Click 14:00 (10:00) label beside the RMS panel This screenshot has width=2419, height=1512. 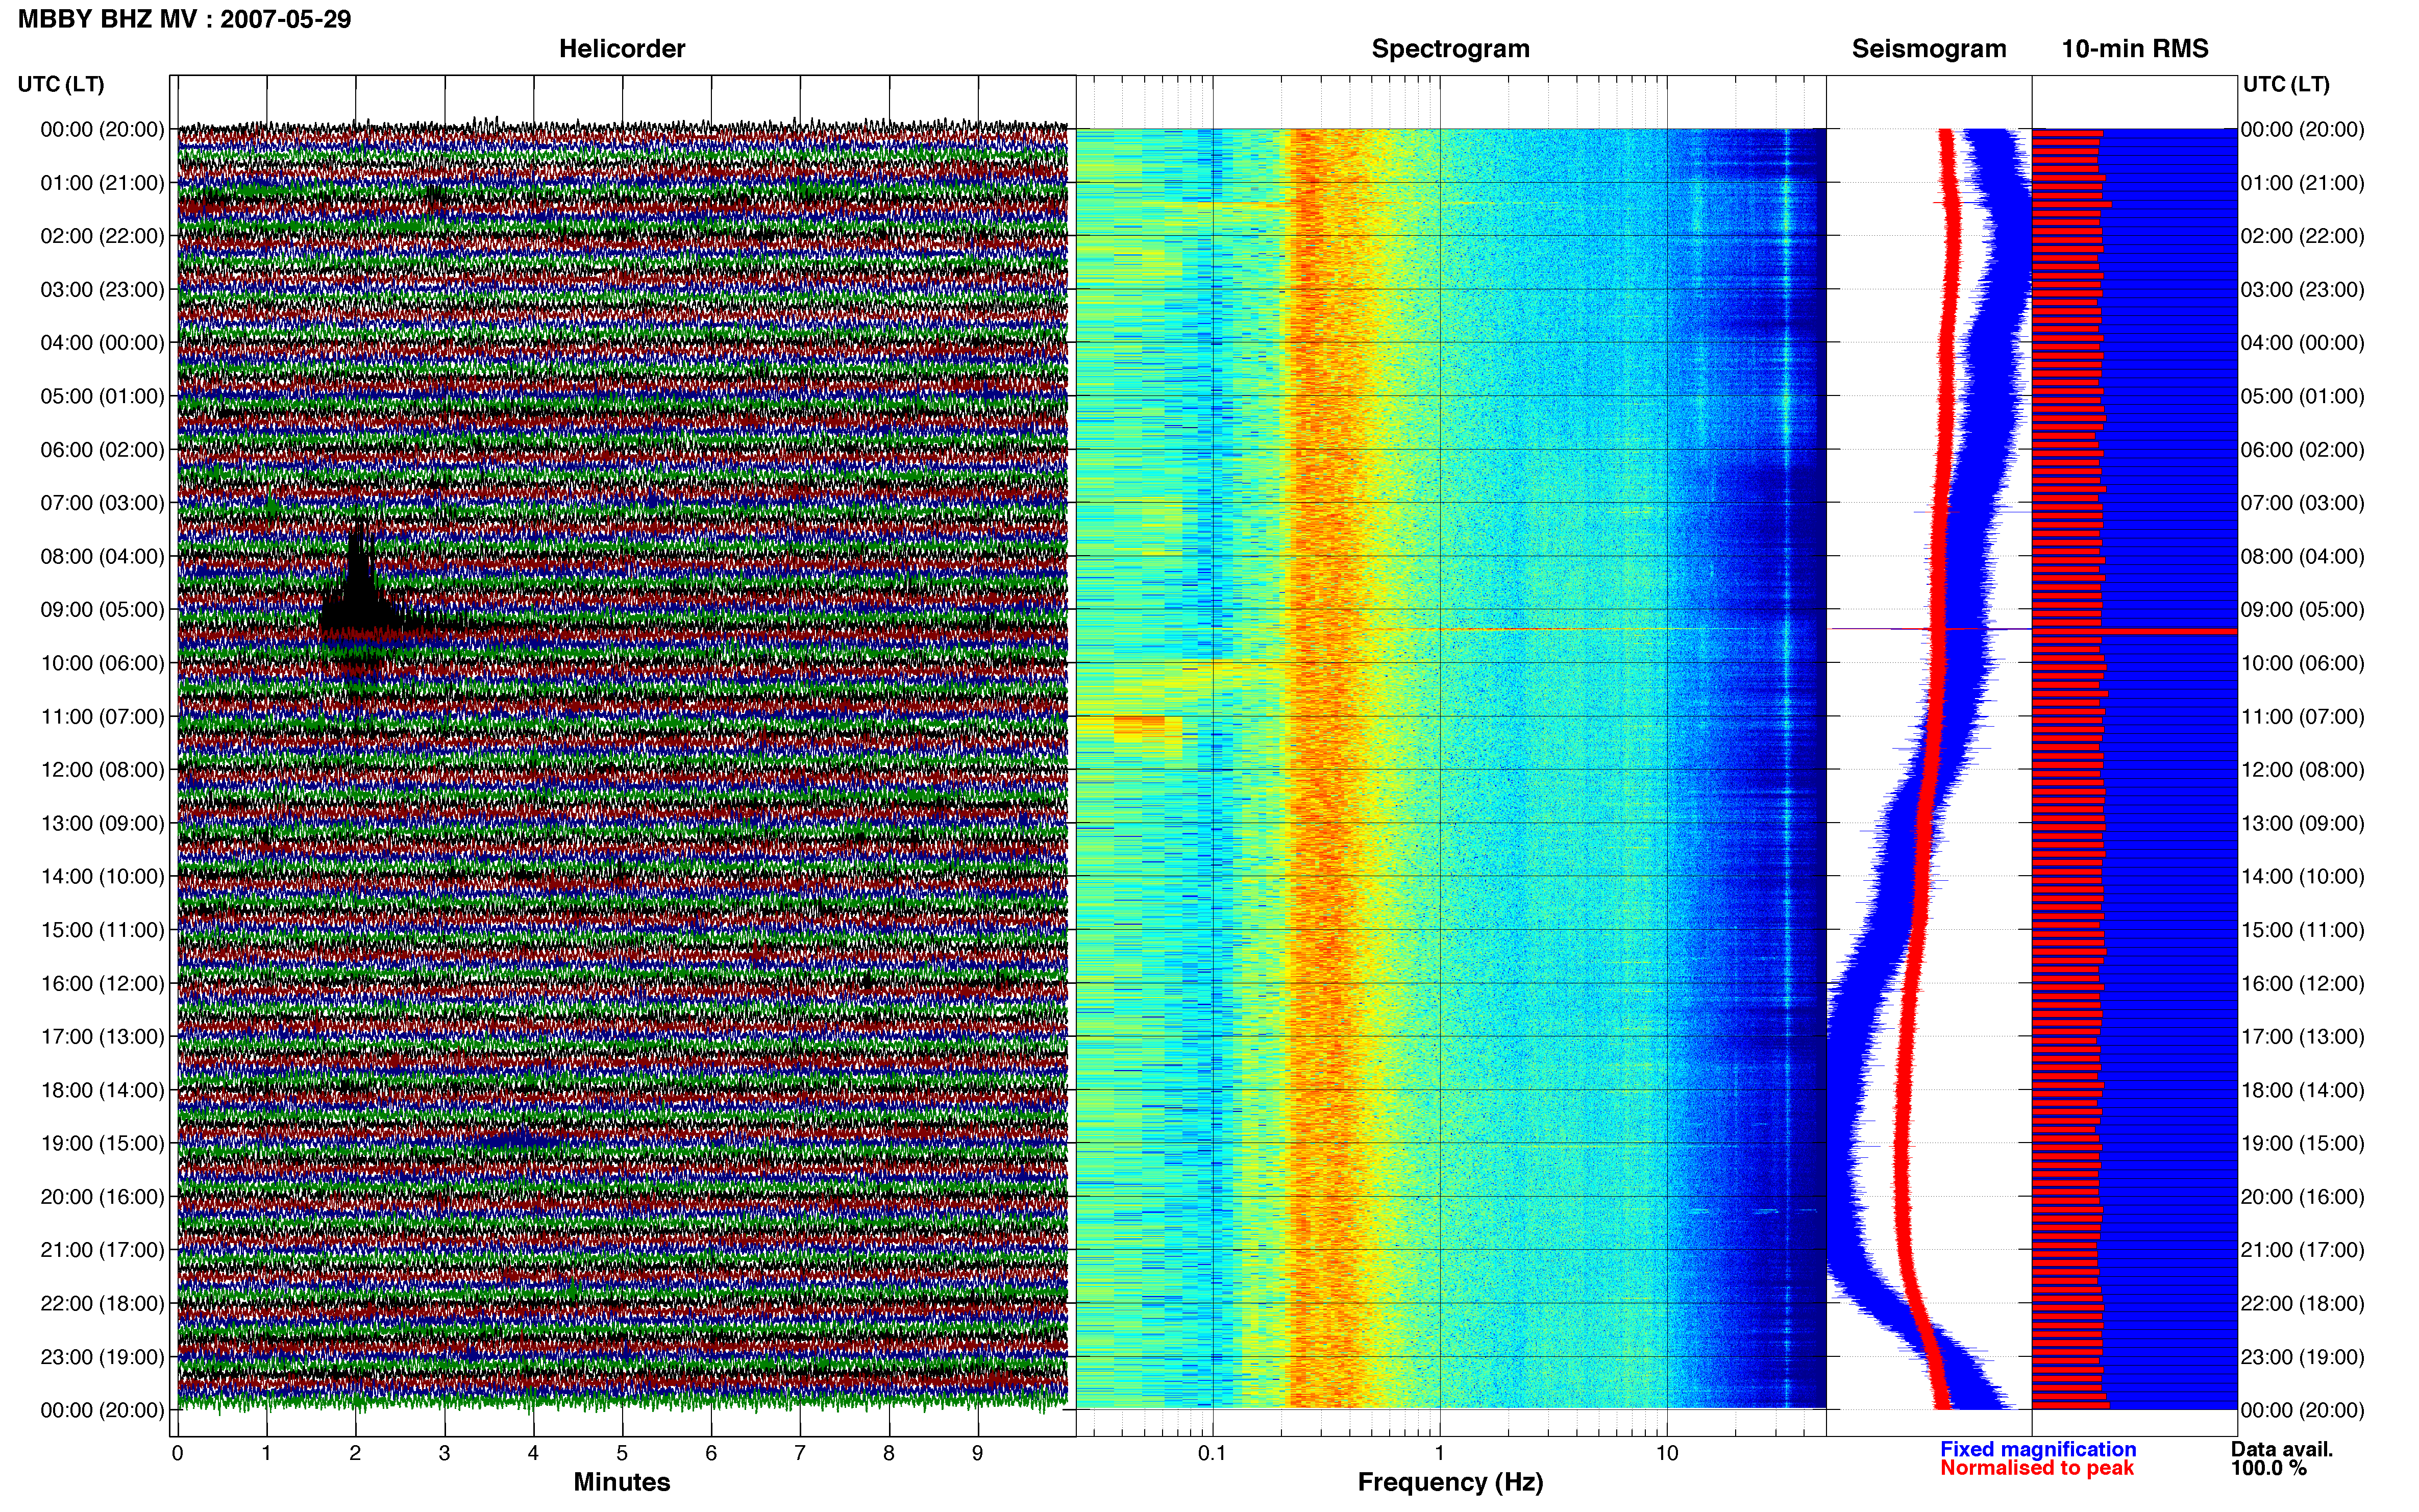2303,877
